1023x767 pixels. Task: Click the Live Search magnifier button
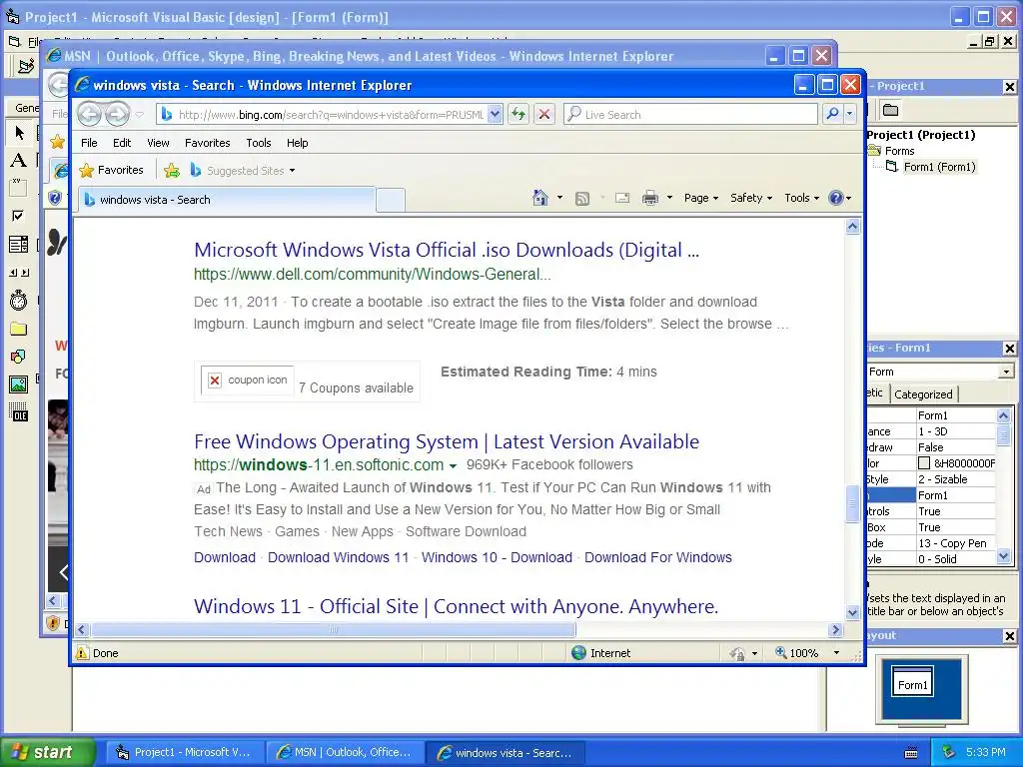coord(832,114)
